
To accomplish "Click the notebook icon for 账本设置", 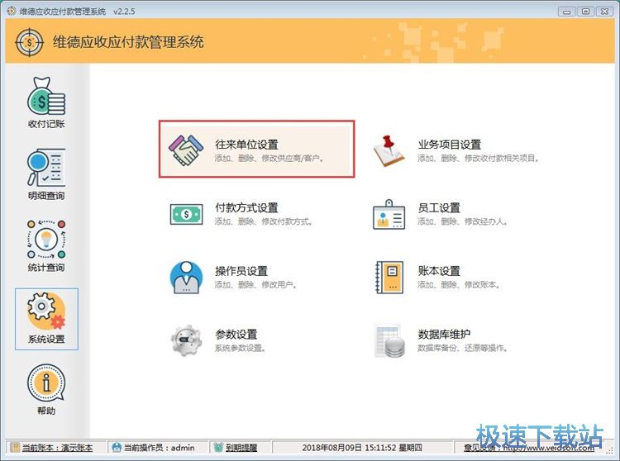I will click(x=389, y=278).
